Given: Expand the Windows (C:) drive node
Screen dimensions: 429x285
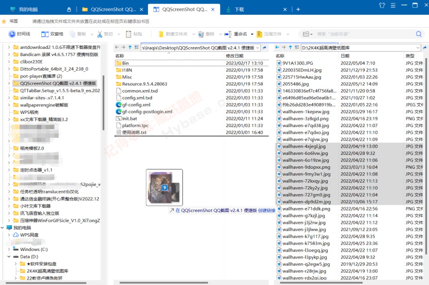Looking at the screenshot, I should coord(9,249).
